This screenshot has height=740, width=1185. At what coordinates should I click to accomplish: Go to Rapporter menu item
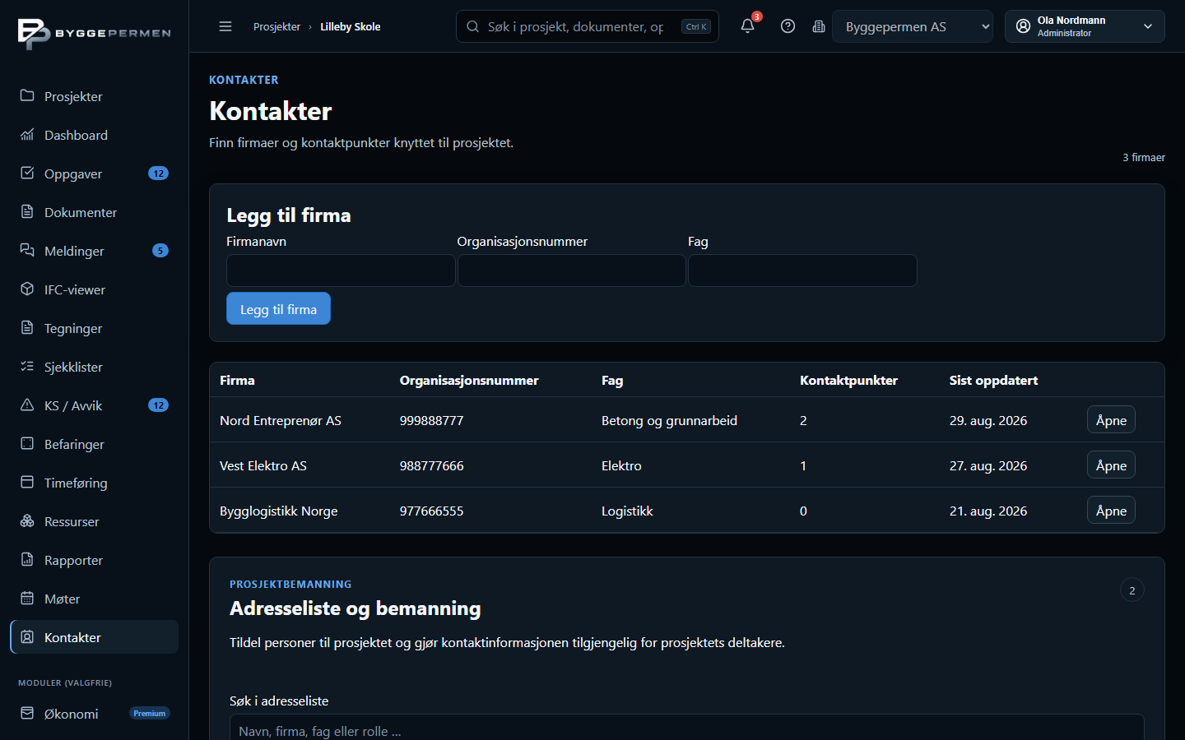coord(94,560)
